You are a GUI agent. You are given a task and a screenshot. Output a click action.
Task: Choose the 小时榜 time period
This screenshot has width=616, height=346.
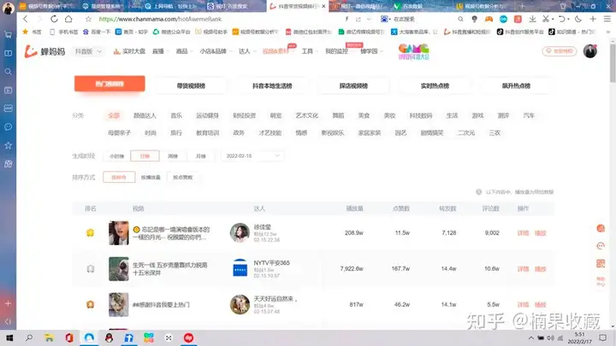pyautogui.click(x=116, y=155)
